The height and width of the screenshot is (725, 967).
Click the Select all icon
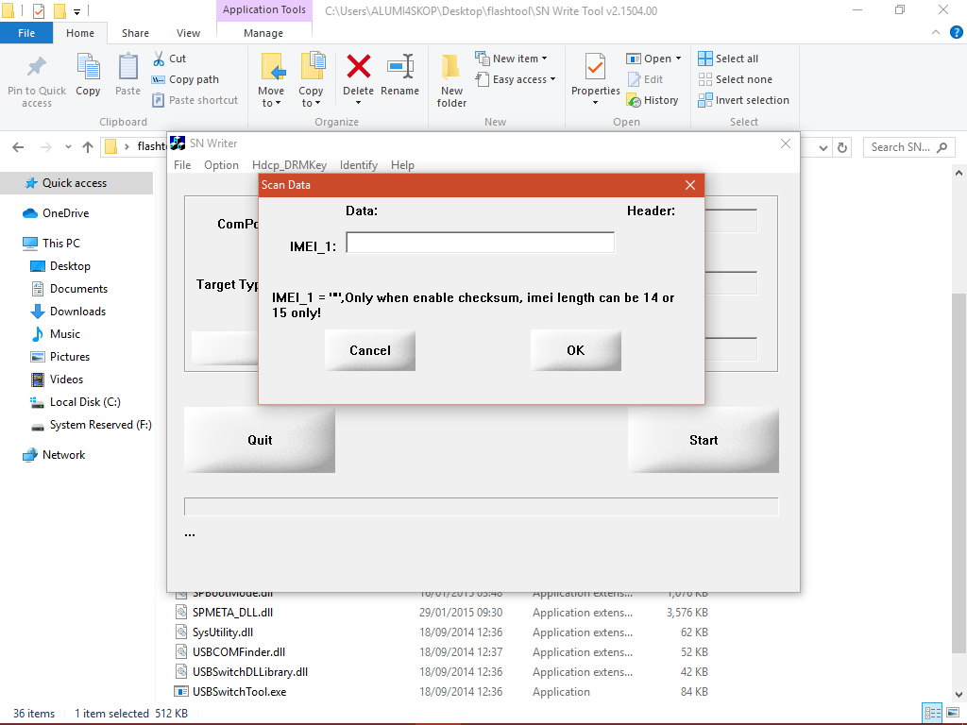coord(704,59)
